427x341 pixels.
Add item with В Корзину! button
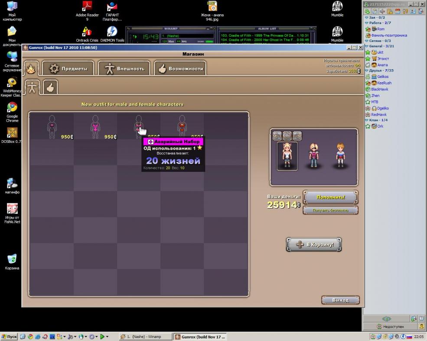click(314, 244)
